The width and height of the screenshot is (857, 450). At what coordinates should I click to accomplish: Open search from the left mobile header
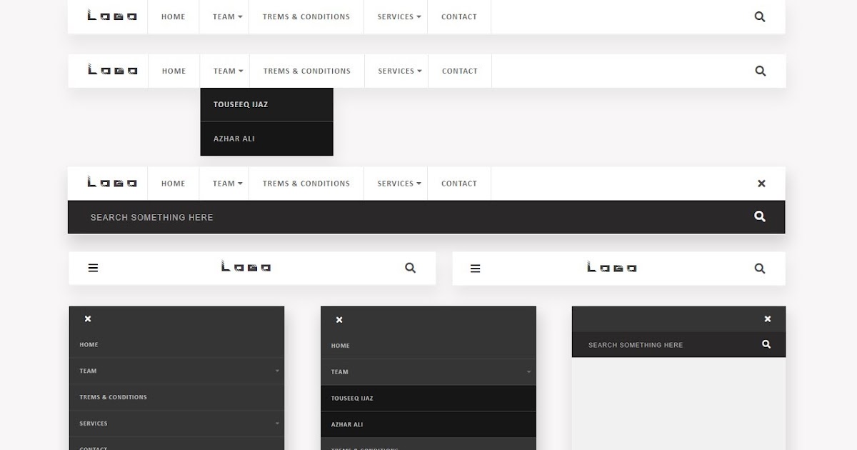click(x=411, y=267)
